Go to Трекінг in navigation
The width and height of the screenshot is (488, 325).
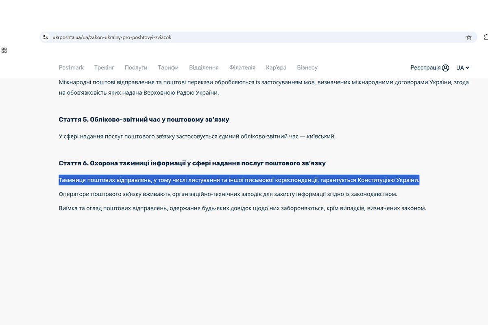point(104,68)
